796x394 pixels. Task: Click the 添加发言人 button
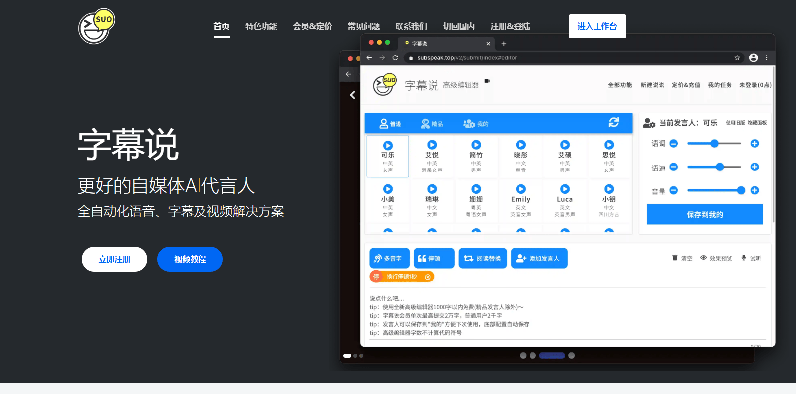tap(539, 258)
